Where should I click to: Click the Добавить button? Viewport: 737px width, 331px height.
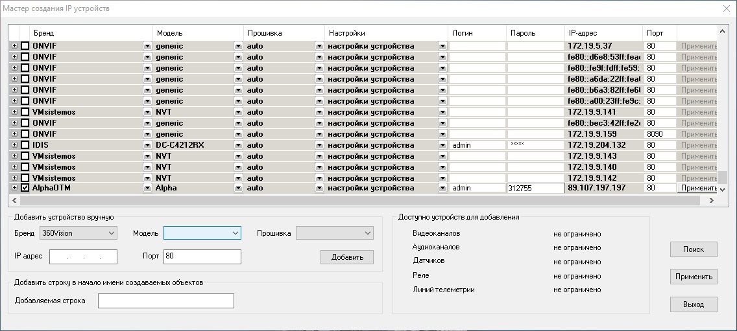(x=346, y=257)
